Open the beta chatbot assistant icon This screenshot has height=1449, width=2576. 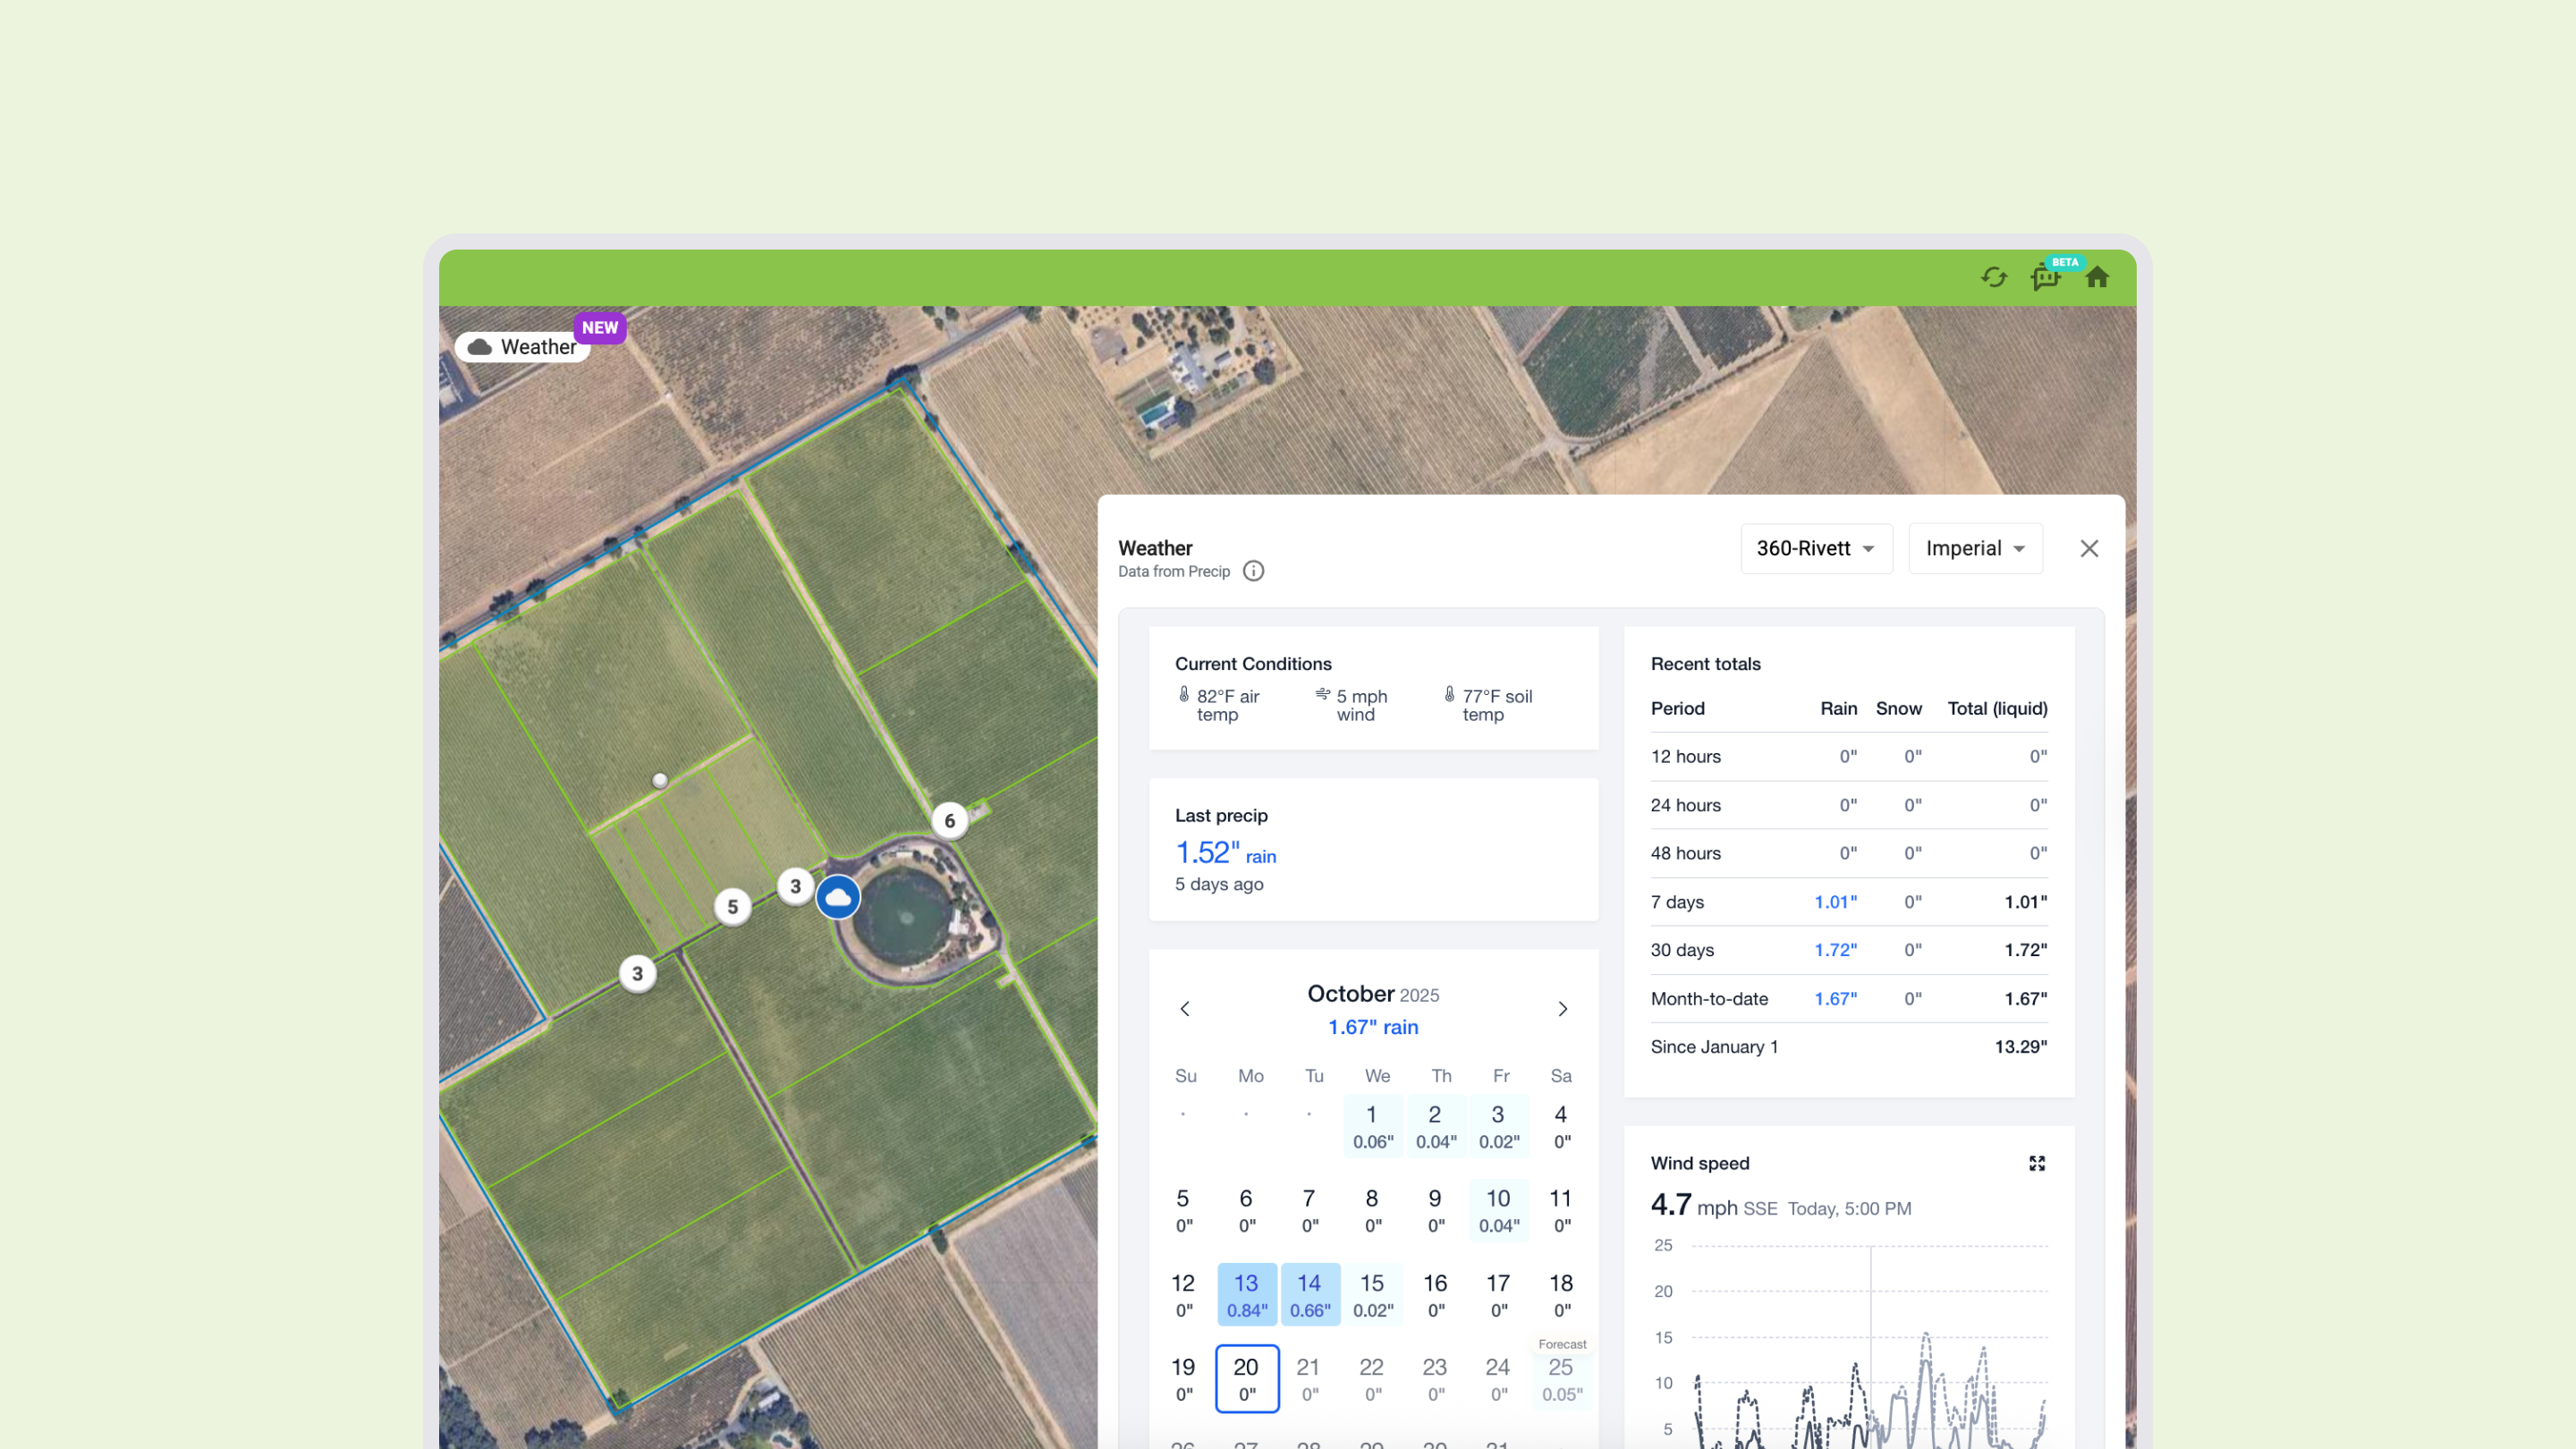[x=2046, y=277]
